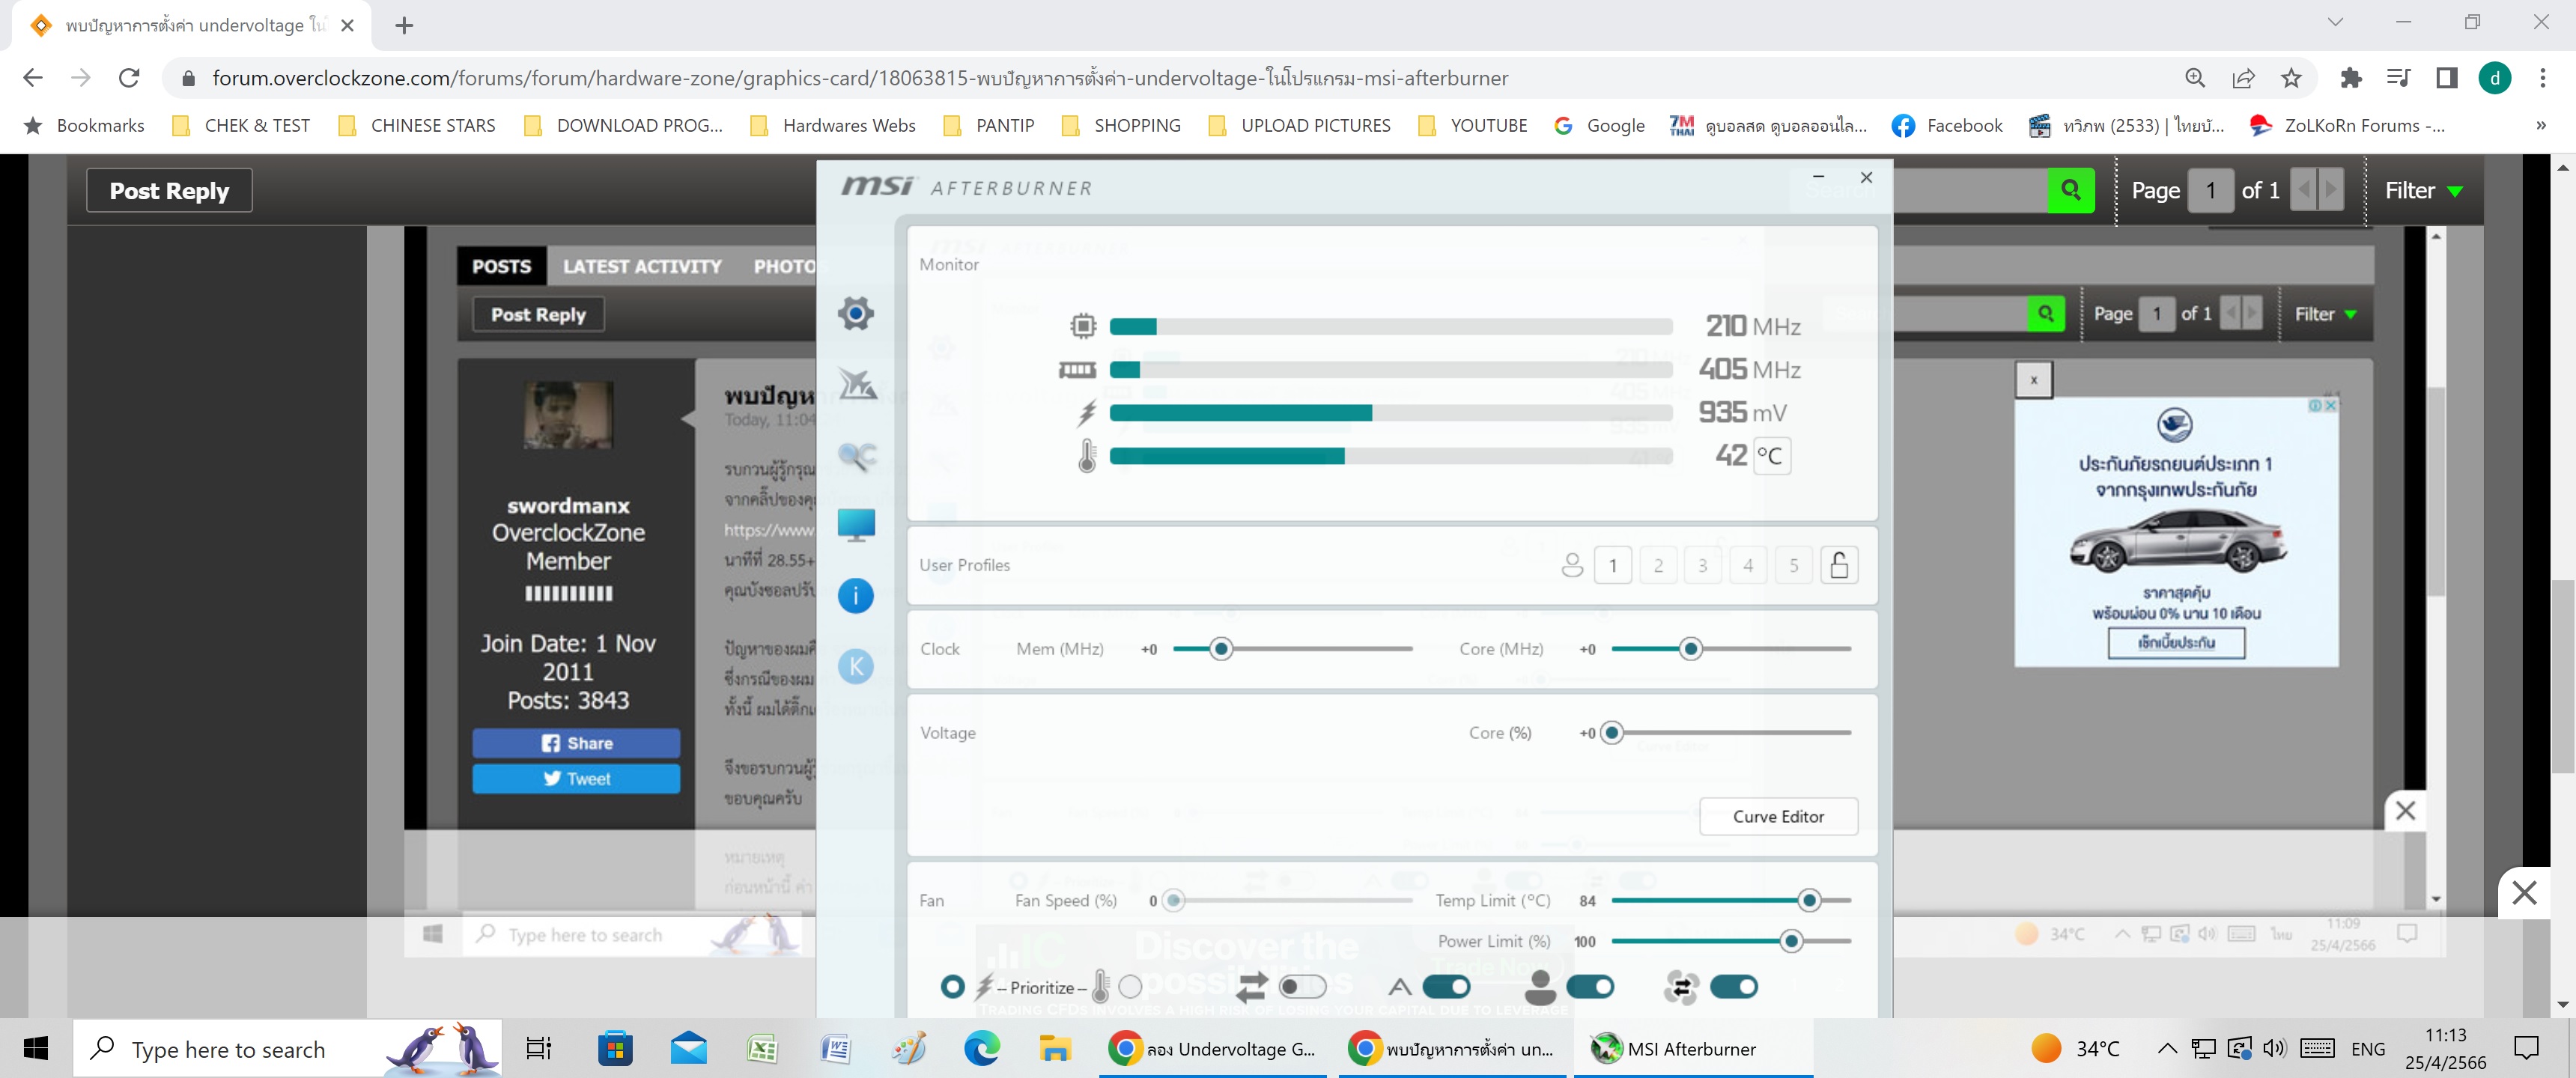Open Chrome extensions puzzle icon
The height and width of the screenshot is (1078, 2576).
click(2351, 78)
